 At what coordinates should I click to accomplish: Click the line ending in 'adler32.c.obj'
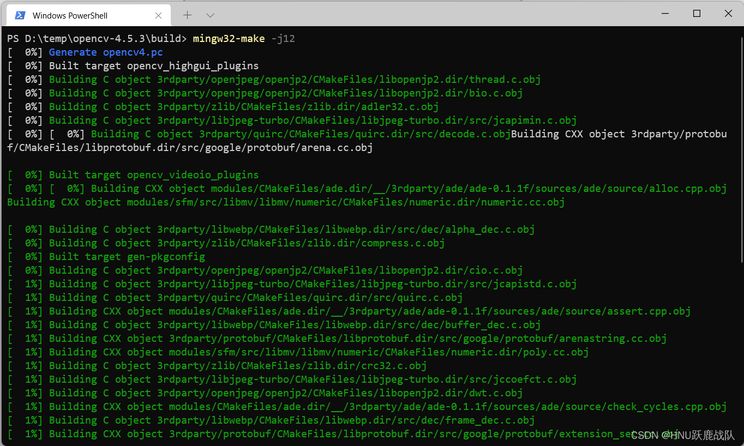coord(223,107)
